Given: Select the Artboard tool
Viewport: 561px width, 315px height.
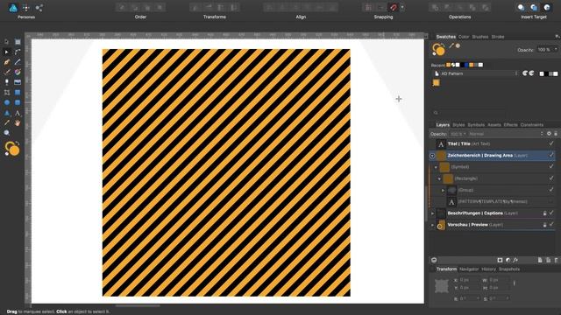Looking at the screenshot, I should click(18, 42).
